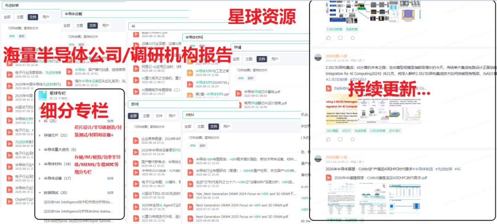Comment on the 2.5D/3D异构集成 post
The width and height of the screenshot is (497, 224).
(x=340, y=139)
